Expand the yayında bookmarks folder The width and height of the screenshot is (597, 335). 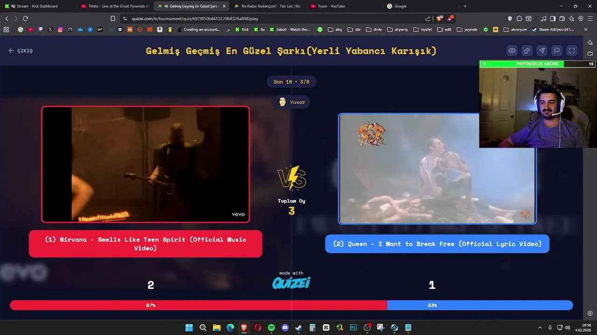point(467,29)
